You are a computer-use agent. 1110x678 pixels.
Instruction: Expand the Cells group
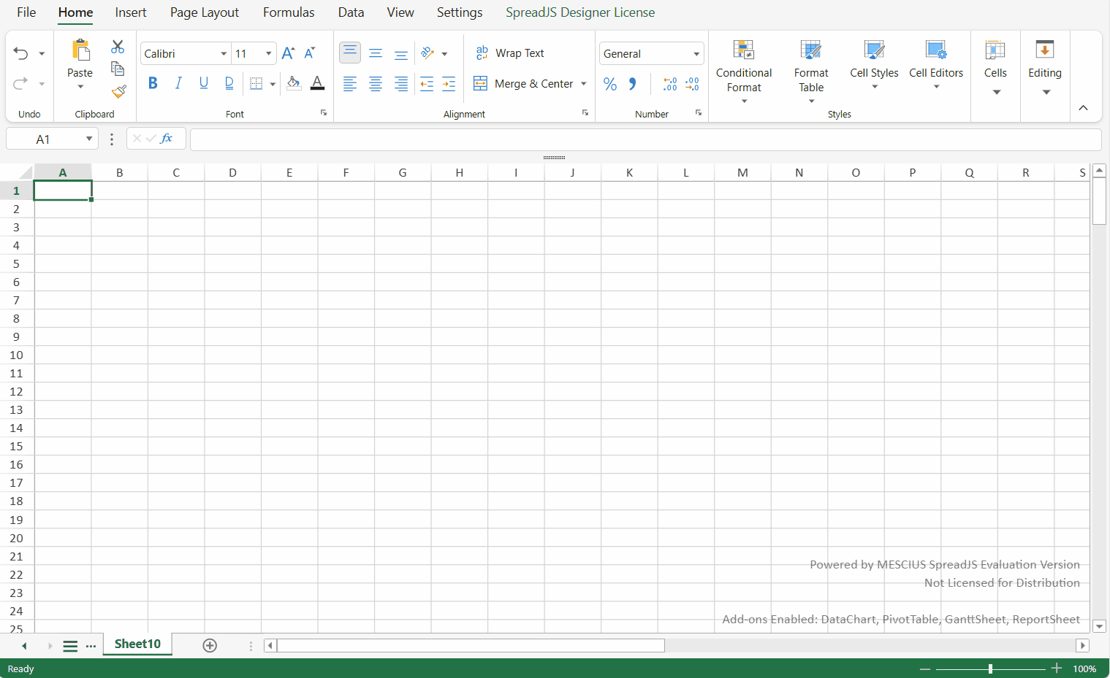(995, 69)
